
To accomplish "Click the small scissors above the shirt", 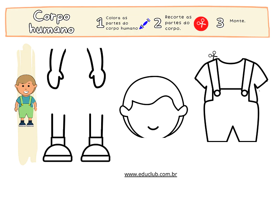I will [213, 55].
